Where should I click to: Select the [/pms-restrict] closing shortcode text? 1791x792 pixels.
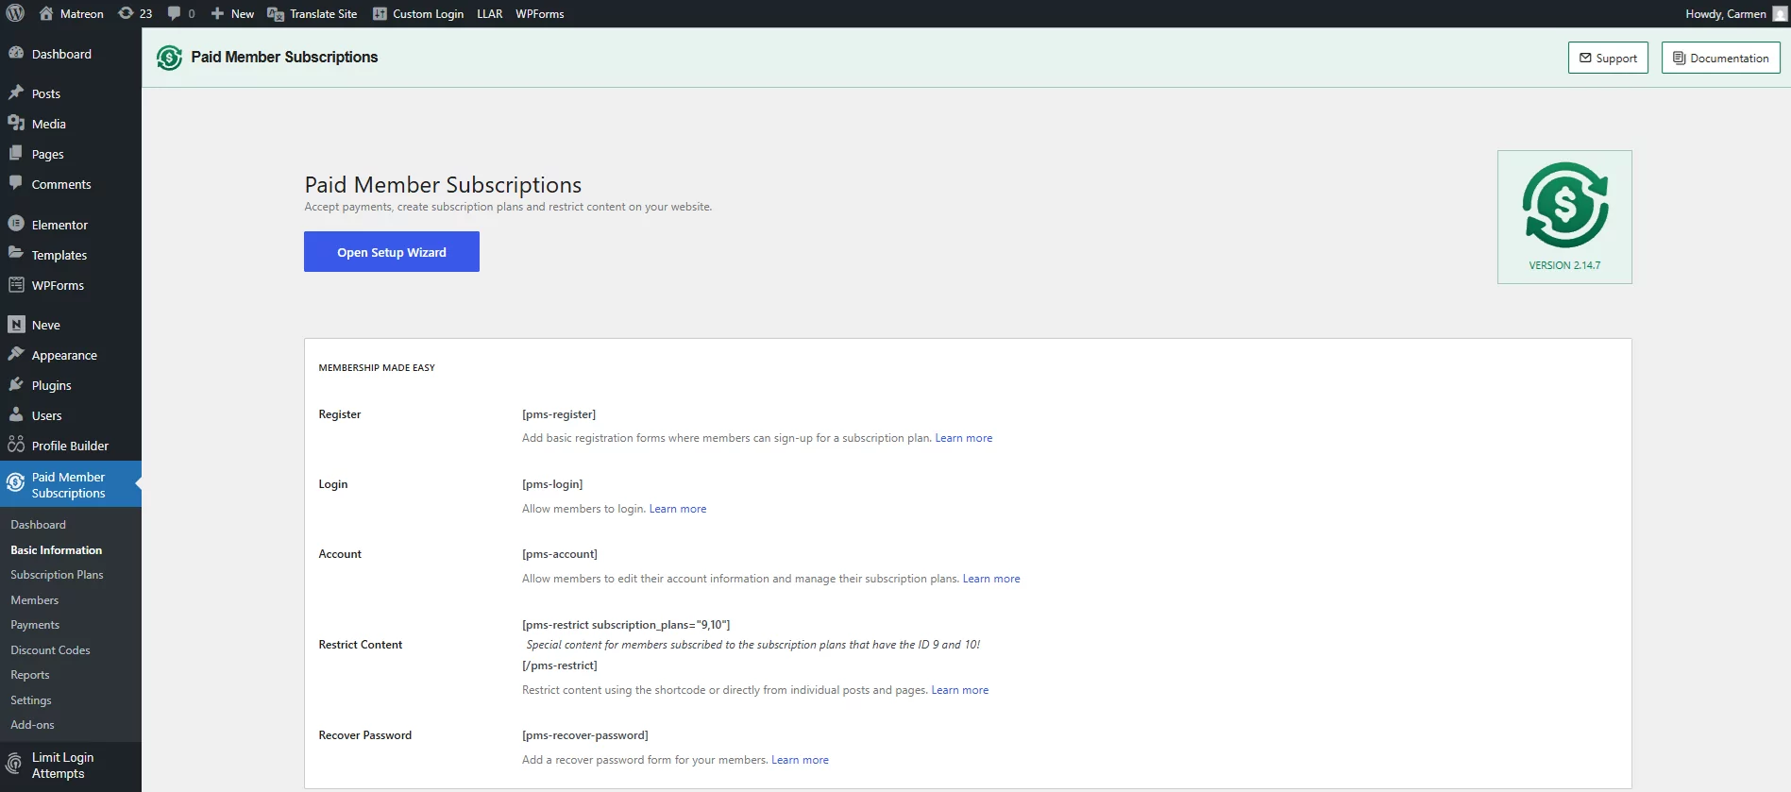pyautogui.click(x=560, y=666)
